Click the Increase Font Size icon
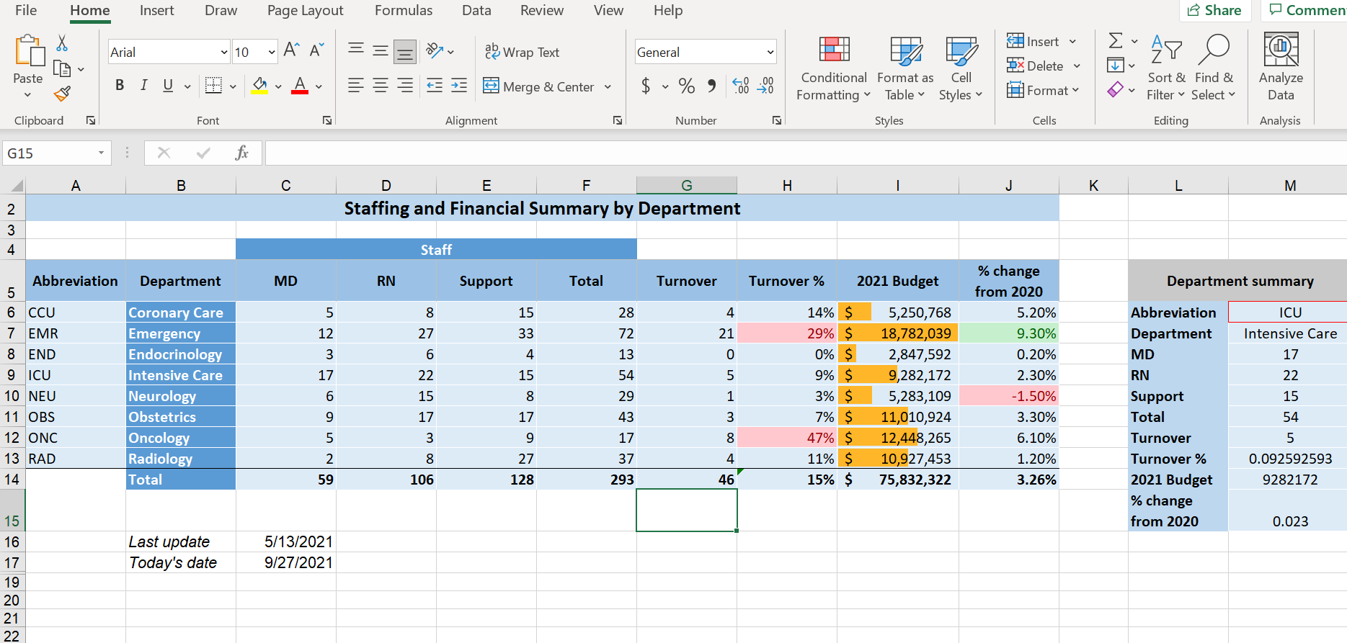Image resolution: width=1347 pixels, height=643 pixels. click(x=291, y=50)
